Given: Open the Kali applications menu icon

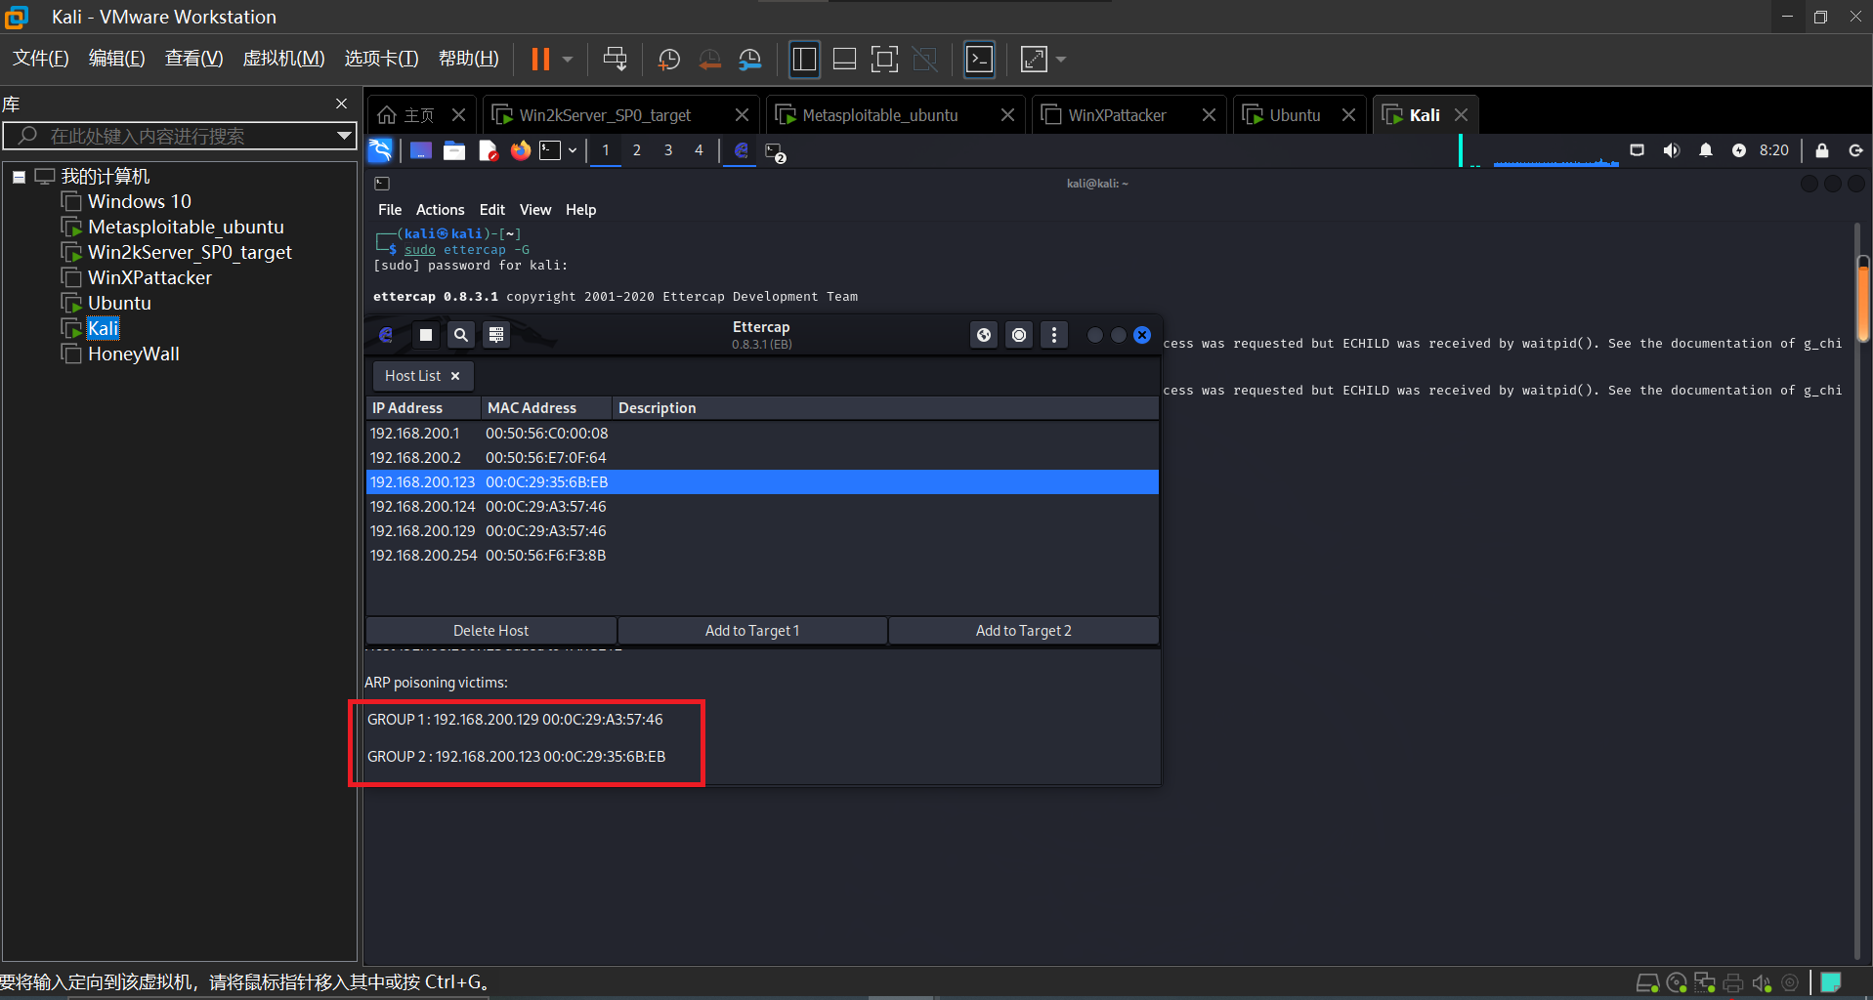Looking at the screenshot, I should tap(380, 150).
